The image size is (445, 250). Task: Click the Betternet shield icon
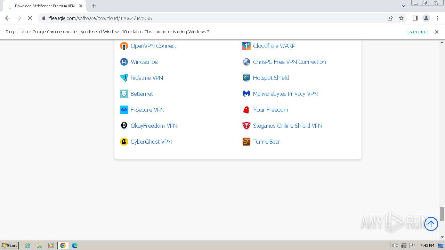click(x=124, y=94)
